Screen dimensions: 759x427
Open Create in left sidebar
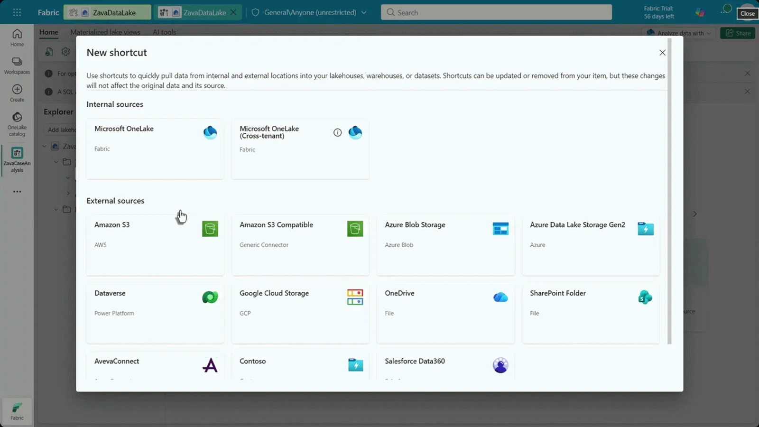coord(17,93)
